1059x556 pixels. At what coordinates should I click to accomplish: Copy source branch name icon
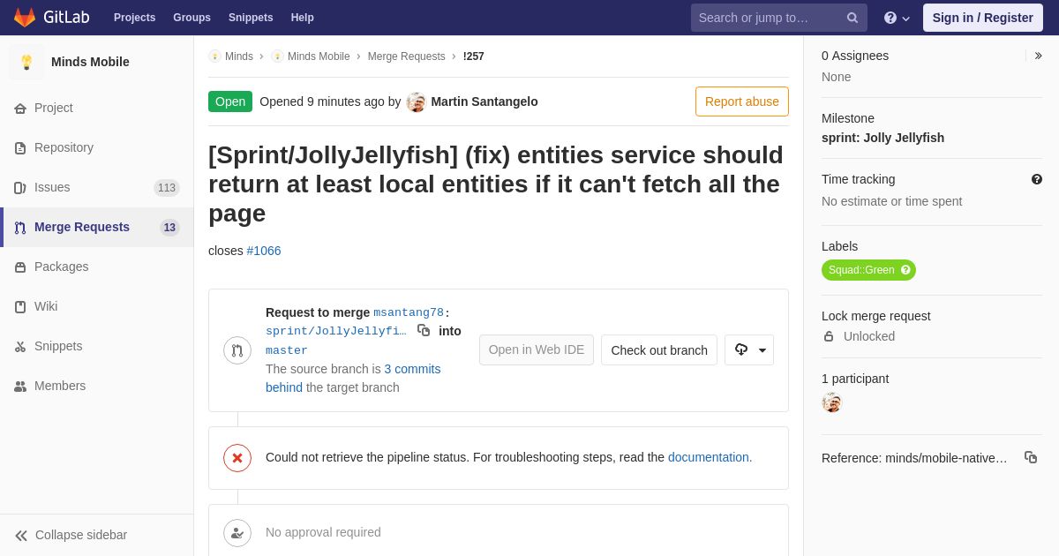coord(424,330)
